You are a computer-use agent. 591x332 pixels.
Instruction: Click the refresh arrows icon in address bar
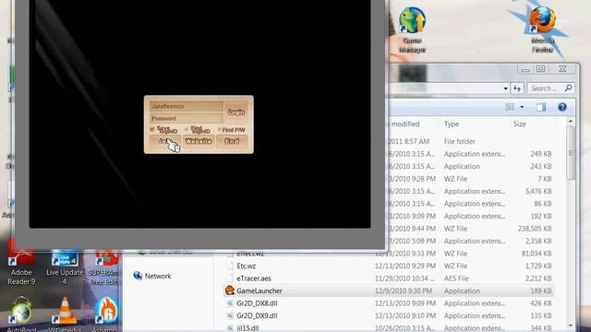click(x=517, y=89)
